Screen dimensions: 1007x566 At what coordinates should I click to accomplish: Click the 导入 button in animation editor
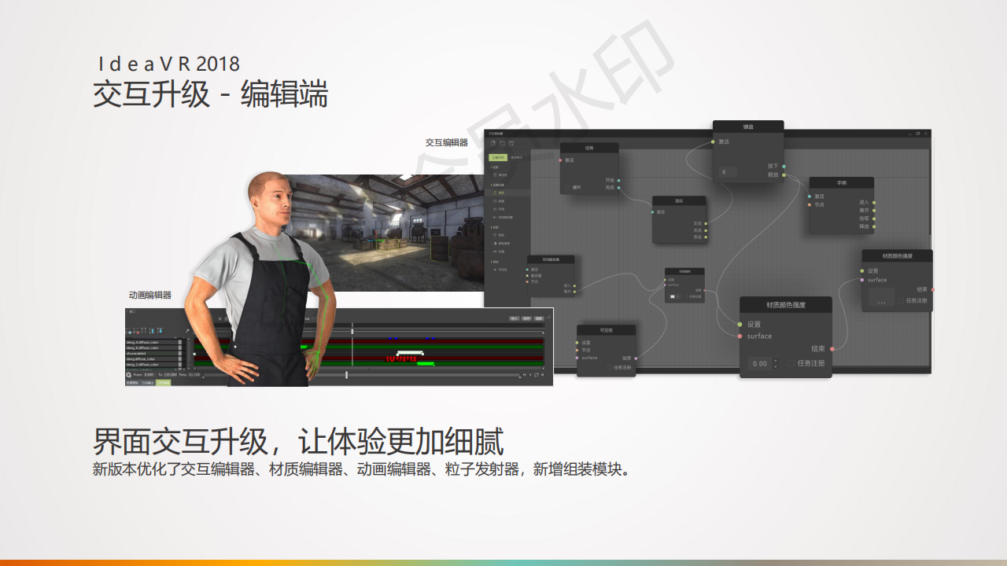[515, 318]
